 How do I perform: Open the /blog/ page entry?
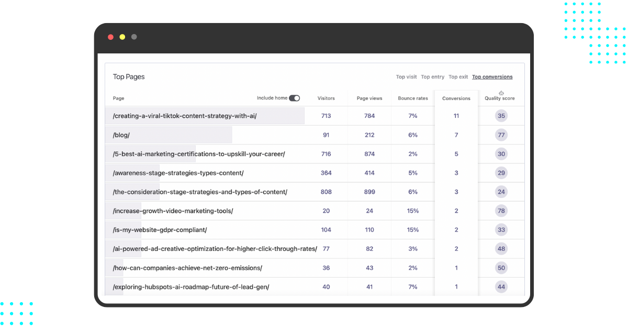121,135
